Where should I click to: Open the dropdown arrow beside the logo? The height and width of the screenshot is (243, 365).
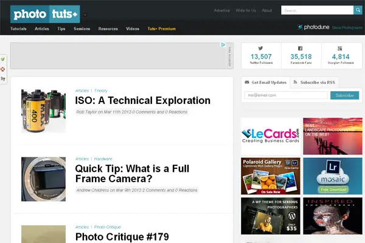coord(85,15)
